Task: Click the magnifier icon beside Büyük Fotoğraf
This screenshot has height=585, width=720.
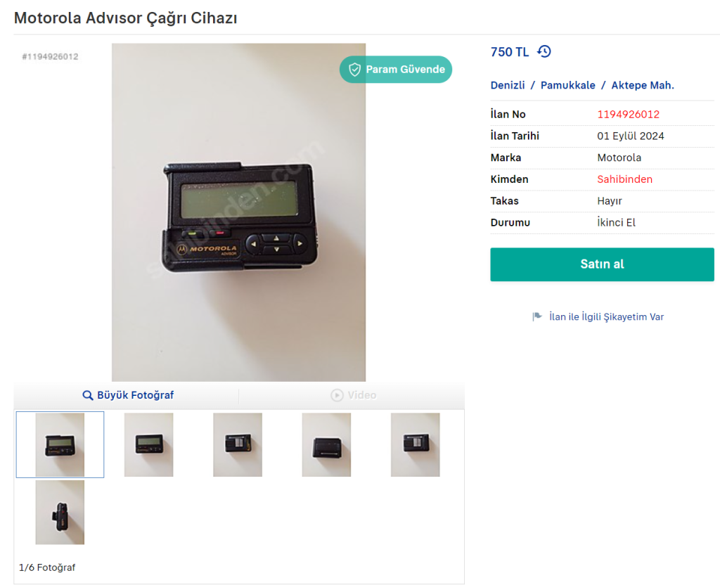Action: tap(87, 395)
